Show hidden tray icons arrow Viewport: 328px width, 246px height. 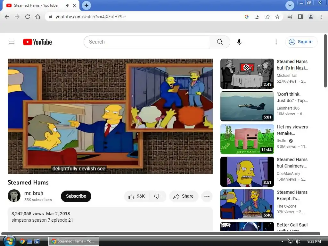(282, 242)
